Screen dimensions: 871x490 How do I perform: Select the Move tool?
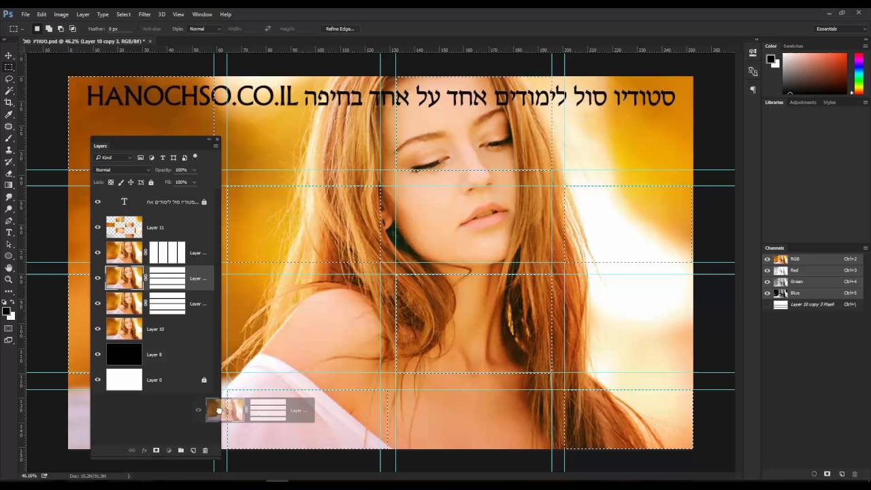point(9,56)
